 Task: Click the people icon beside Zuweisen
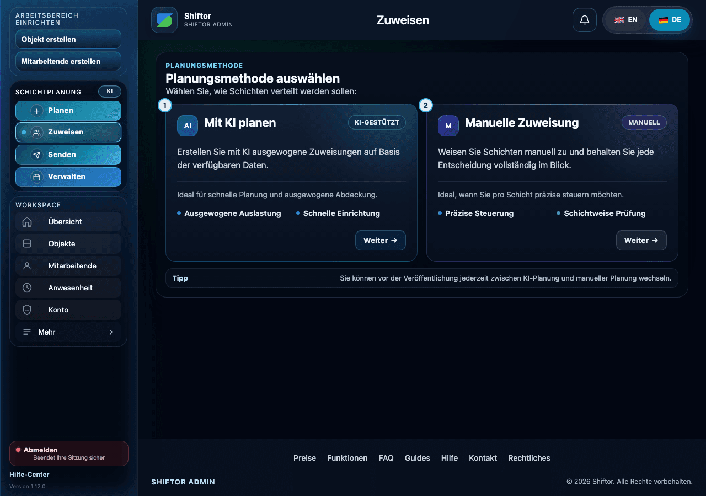pyautogui.click(x=37, y=132)
